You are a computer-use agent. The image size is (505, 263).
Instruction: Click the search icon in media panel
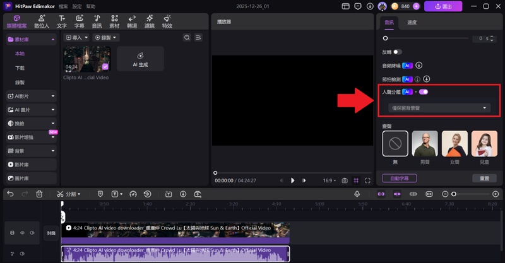(x=187, y=38)
